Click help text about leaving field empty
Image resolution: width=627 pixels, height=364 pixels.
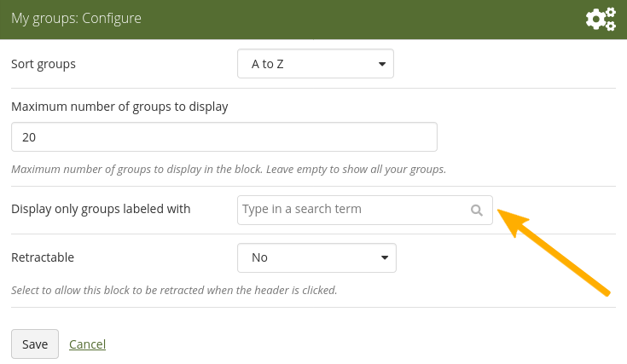click(229, 169)
